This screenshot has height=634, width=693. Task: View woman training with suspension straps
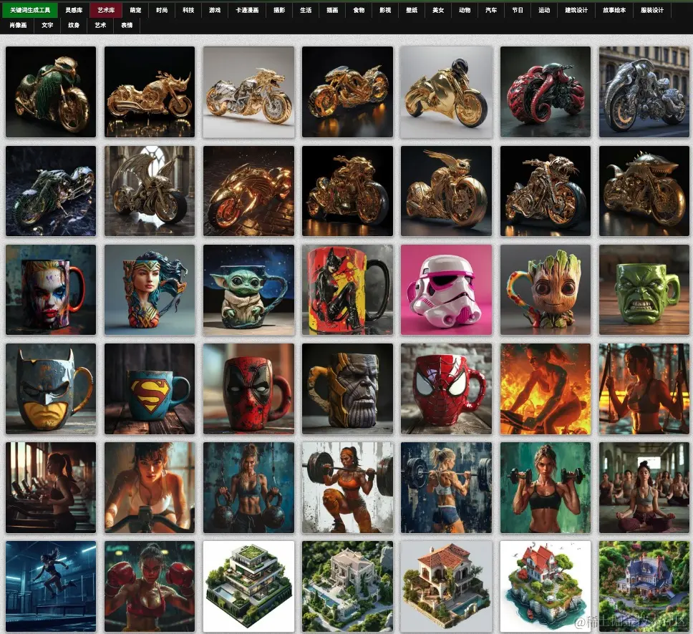coord(644,389)
